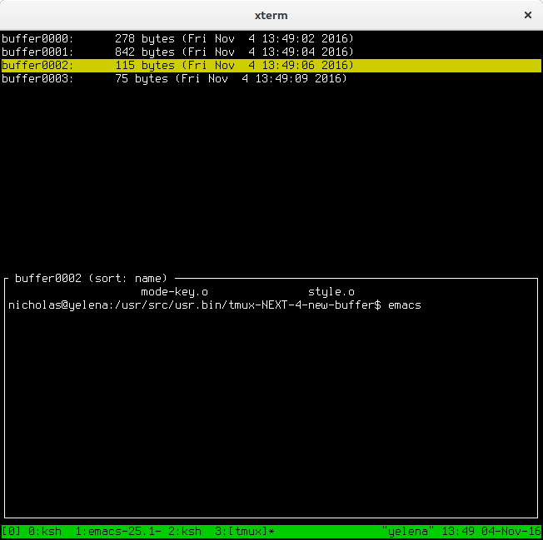Click the [0] session indicator in status bar

tap(12, 532)
